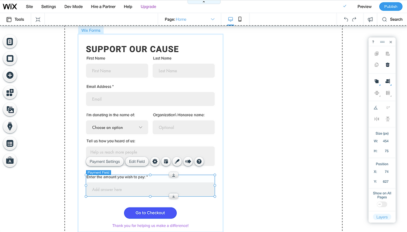Click the Add answer here payment field
The height and width of the screenshot is (232, 407).
pos(150,189)
